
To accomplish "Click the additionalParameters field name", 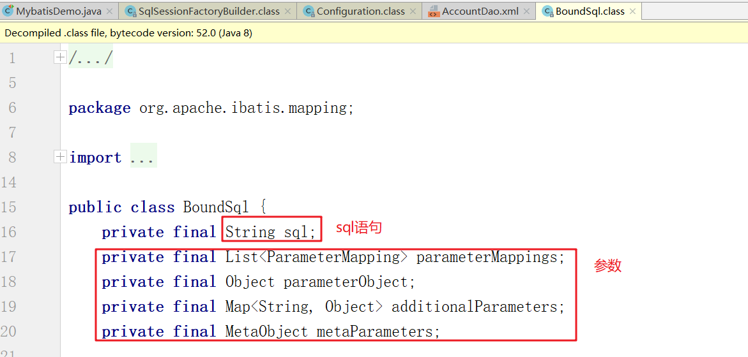I will 474,307.
